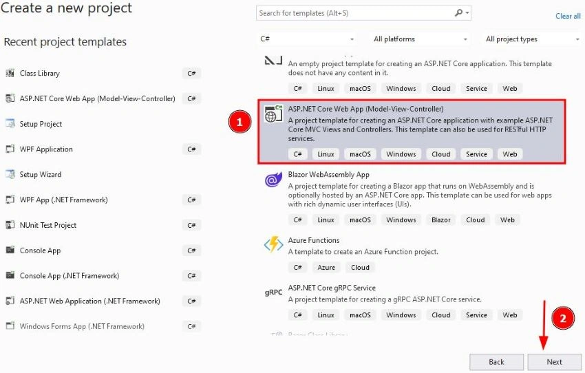Image resolution: width=585 pixels, height=373 pixels.
Task: Select the Blazor WebAssembly App template
Action: (412, 197)
